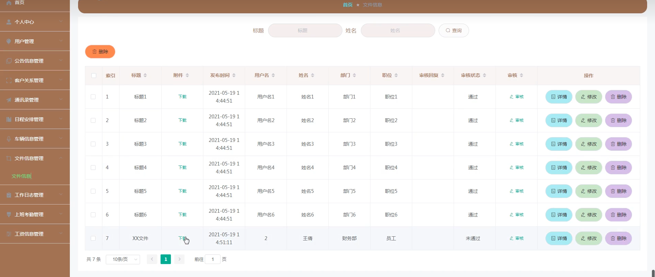Sort by 审核回复 column arrows
The height and width of the screenshot is (277, 655).
coord(443,75)
